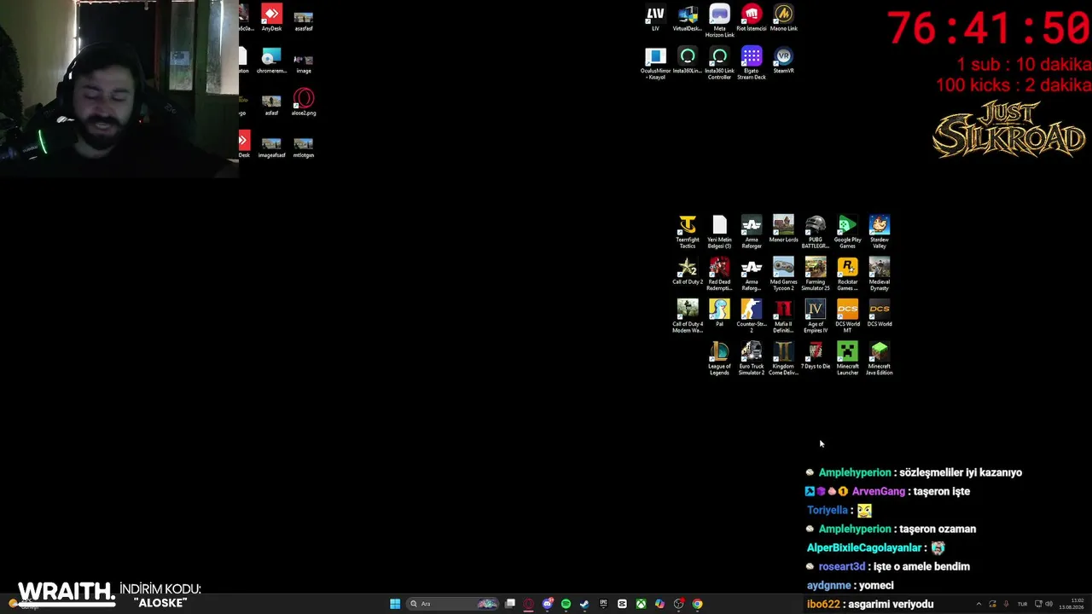This screenshot has height=614, width=1092.
Task: Select the Minecraft Java Edition icon
Action: (880, 358)
